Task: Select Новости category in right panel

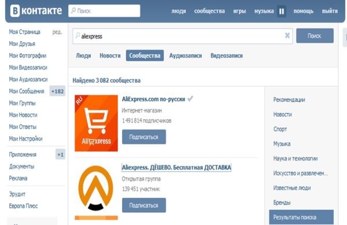Action: [x=282, y=115]
